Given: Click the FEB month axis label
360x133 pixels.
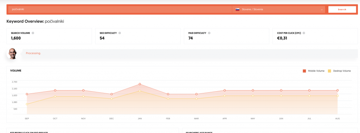Looking at the screenshot, I should (168, 119).
